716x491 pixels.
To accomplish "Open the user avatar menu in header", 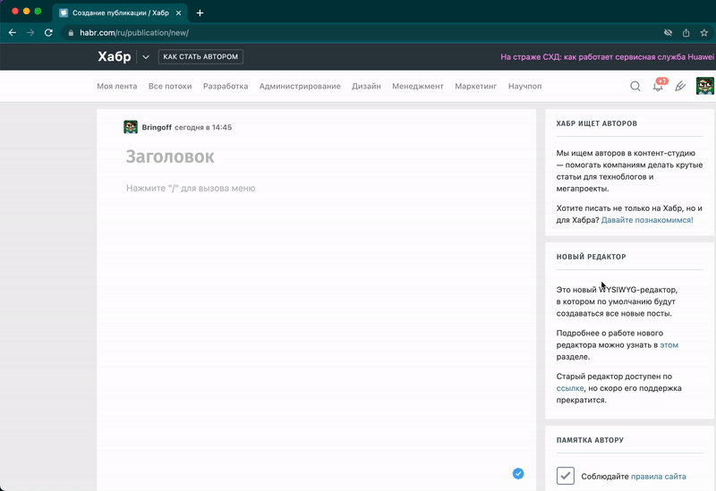I will [705, 86].
